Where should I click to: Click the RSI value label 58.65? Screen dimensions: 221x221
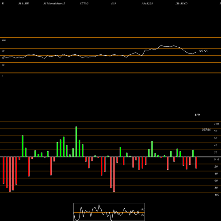pyautogui.click(x=203, y=51)
